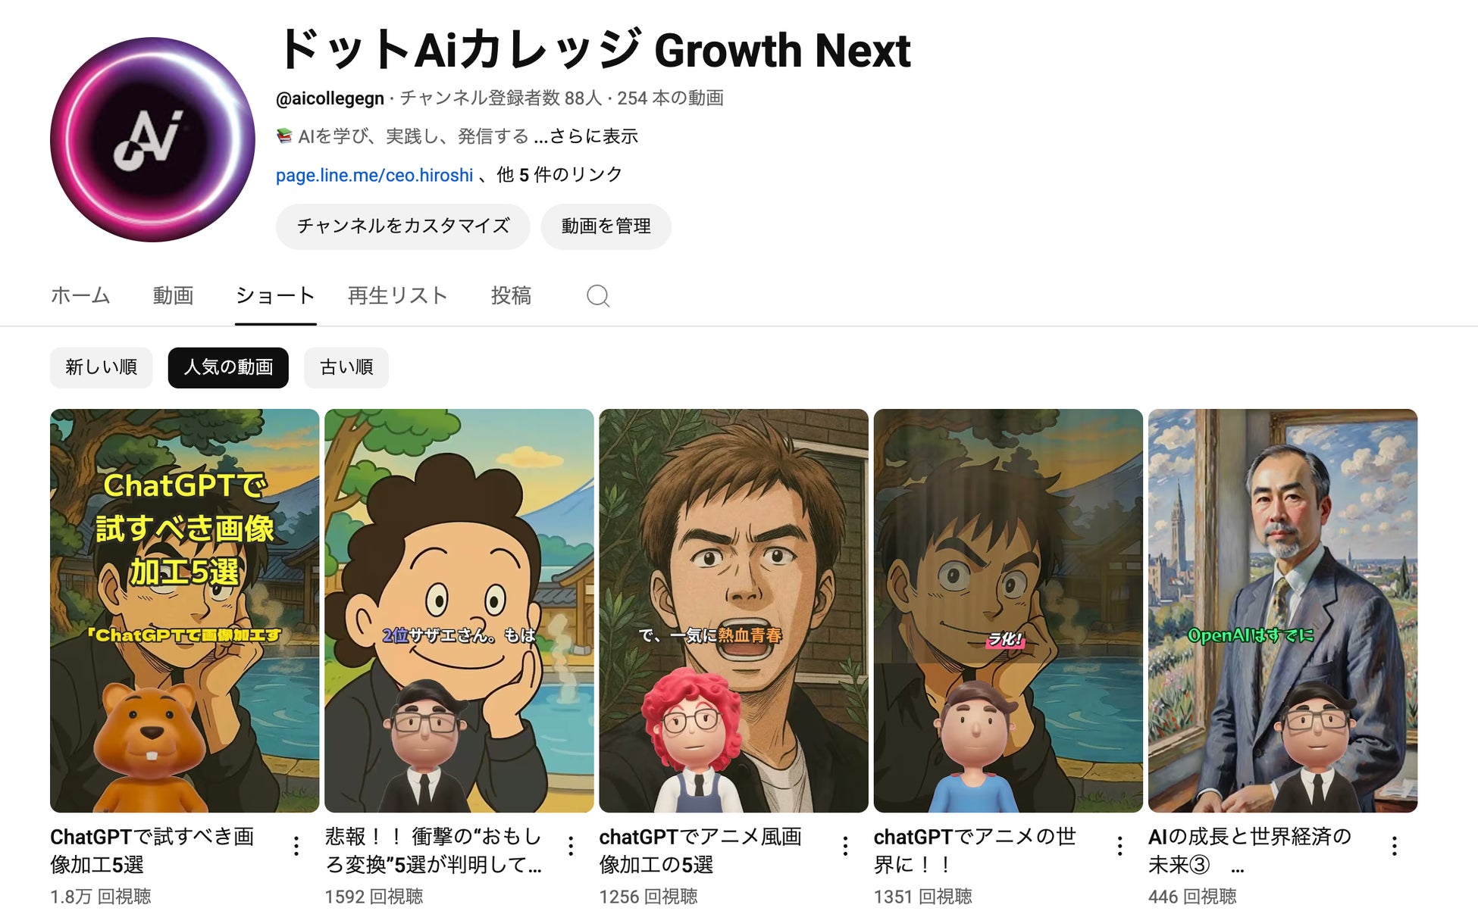Select the 人気の動画 sort chip
This screenshot has height=914, width=1478.
(228, 367)
